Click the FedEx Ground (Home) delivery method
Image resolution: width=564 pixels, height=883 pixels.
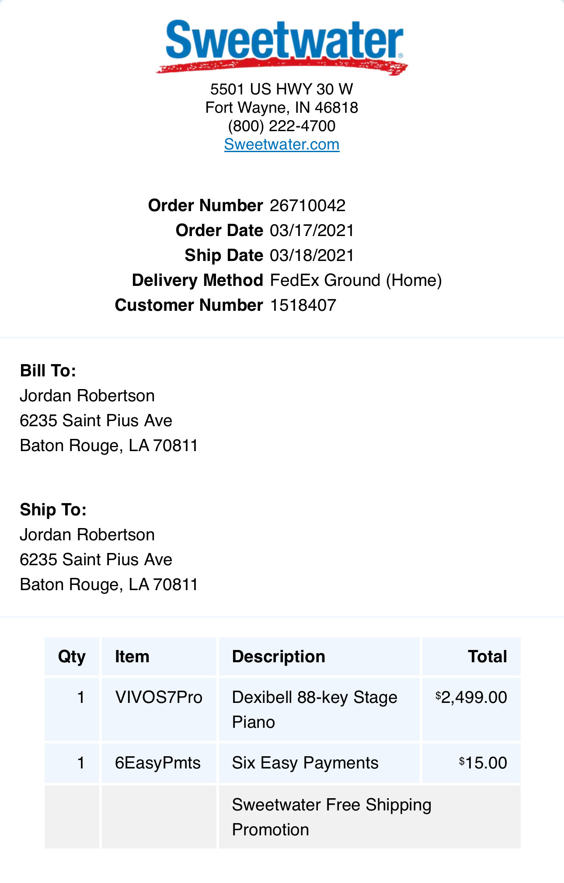pos(355,280)
